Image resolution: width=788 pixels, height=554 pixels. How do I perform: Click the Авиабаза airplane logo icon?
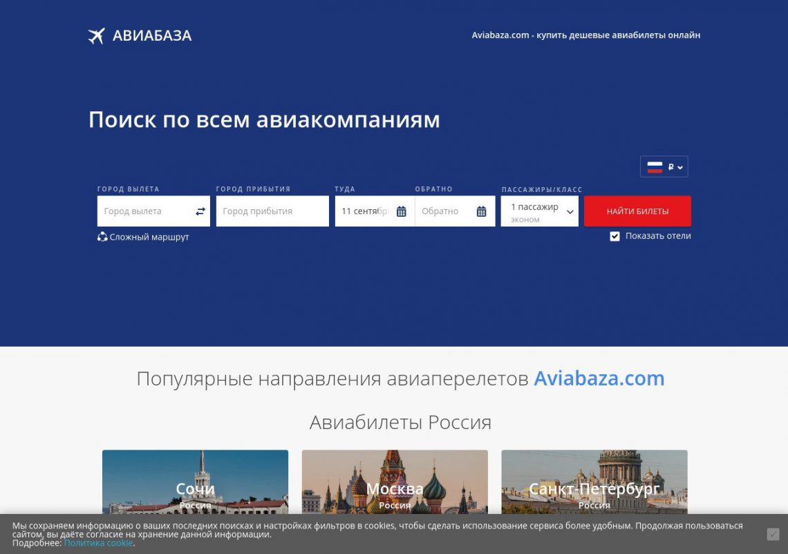pos(96,36)
